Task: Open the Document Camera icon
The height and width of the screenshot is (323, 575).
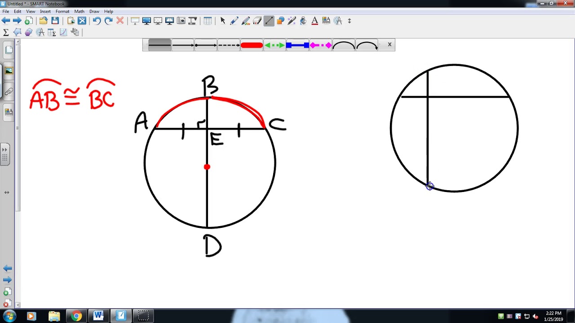Action: pos(192,21)
